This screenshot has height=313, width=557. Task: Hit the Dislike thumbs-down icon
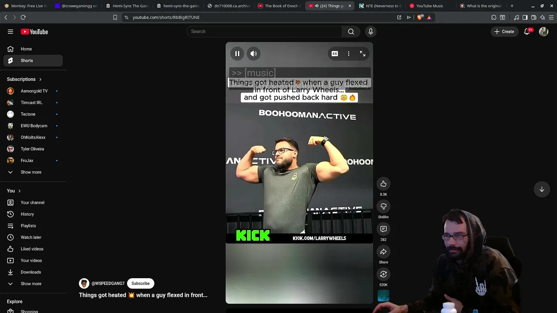pos(383,206)
